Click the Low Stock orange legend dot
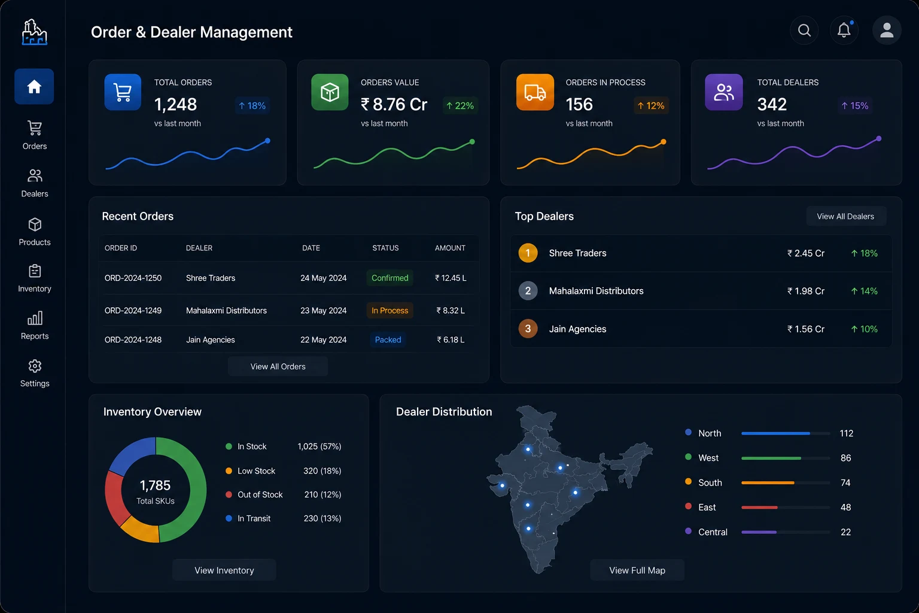Screen dimensions: 919x613 click(x=229, y=471)
